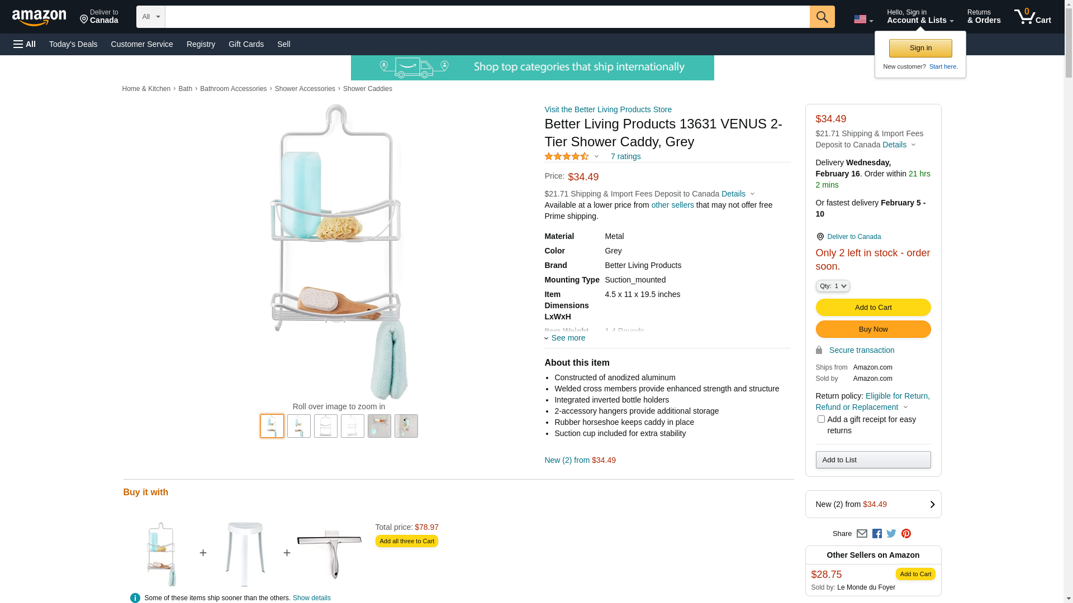Screen dimensions: 1073x603
Task: Open the US flag language selector
Action: click(863, 20)
